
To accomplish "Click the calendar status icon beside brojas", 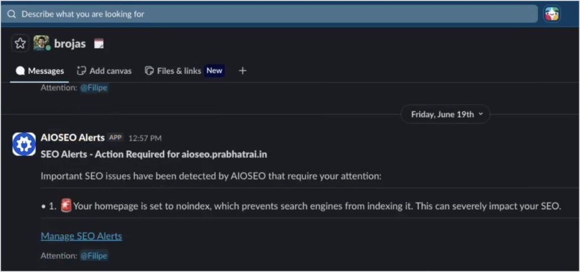I will (99, 44).
